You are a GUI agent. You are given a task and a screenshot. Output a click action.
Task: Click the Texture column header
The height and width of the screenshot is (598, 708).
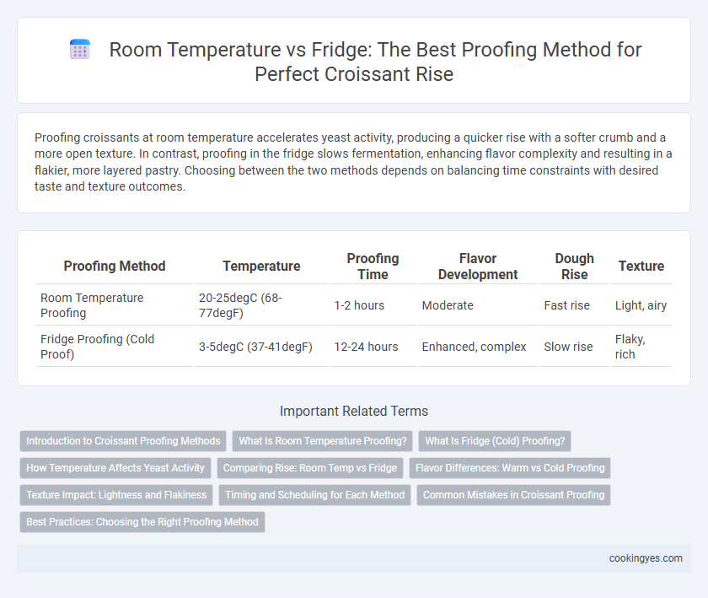pyautogui.click(x=641, y=267)
